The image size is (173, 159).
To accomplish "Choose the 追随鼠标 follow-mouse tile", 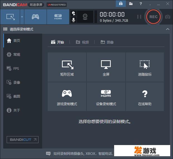I will 145,67.
